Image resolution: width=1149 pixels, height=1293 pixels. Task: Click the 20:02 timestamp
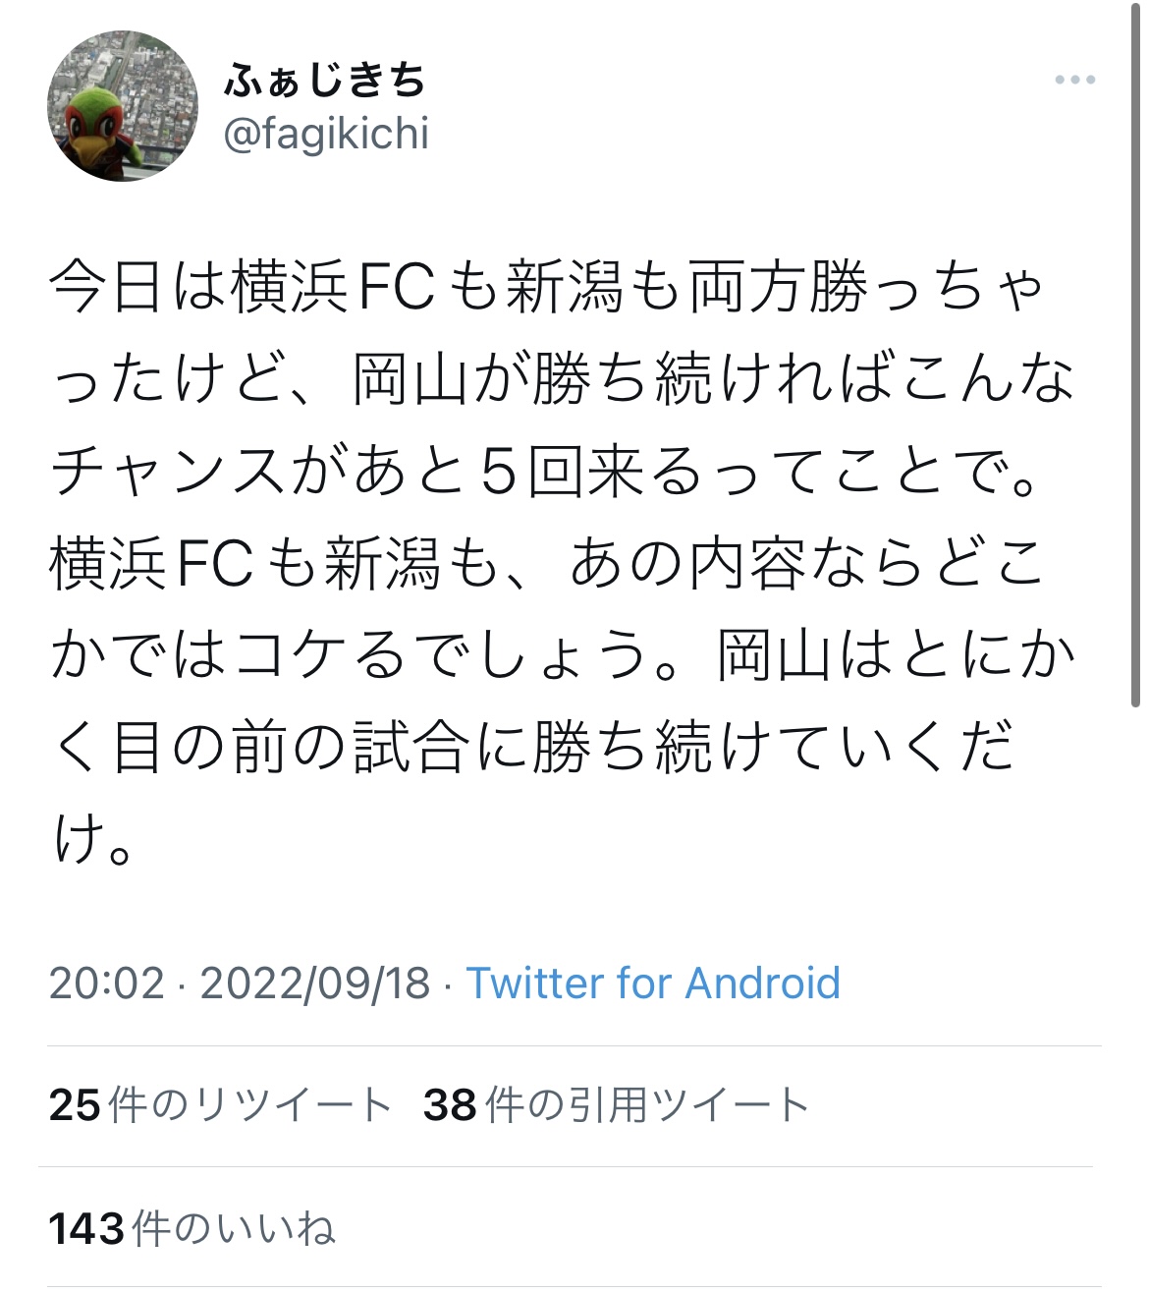(x=106, y=984)
